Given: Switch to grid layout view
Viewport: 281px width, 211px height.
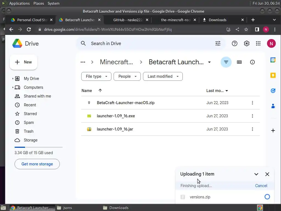Looking at the screenshot, I should [x=239, y=62].
